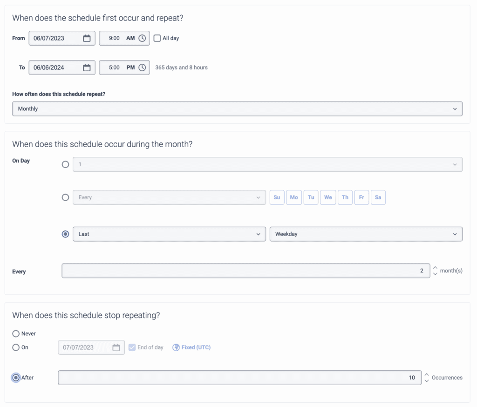477x407 pixels.
Task: Click the clock icon in To time field
Action: (142, 68)
